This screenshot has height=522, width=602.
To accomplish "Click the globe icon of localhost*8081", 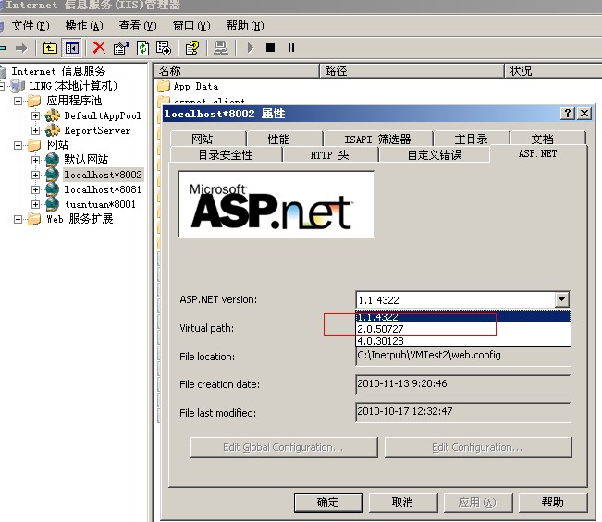I will [52, 189].
